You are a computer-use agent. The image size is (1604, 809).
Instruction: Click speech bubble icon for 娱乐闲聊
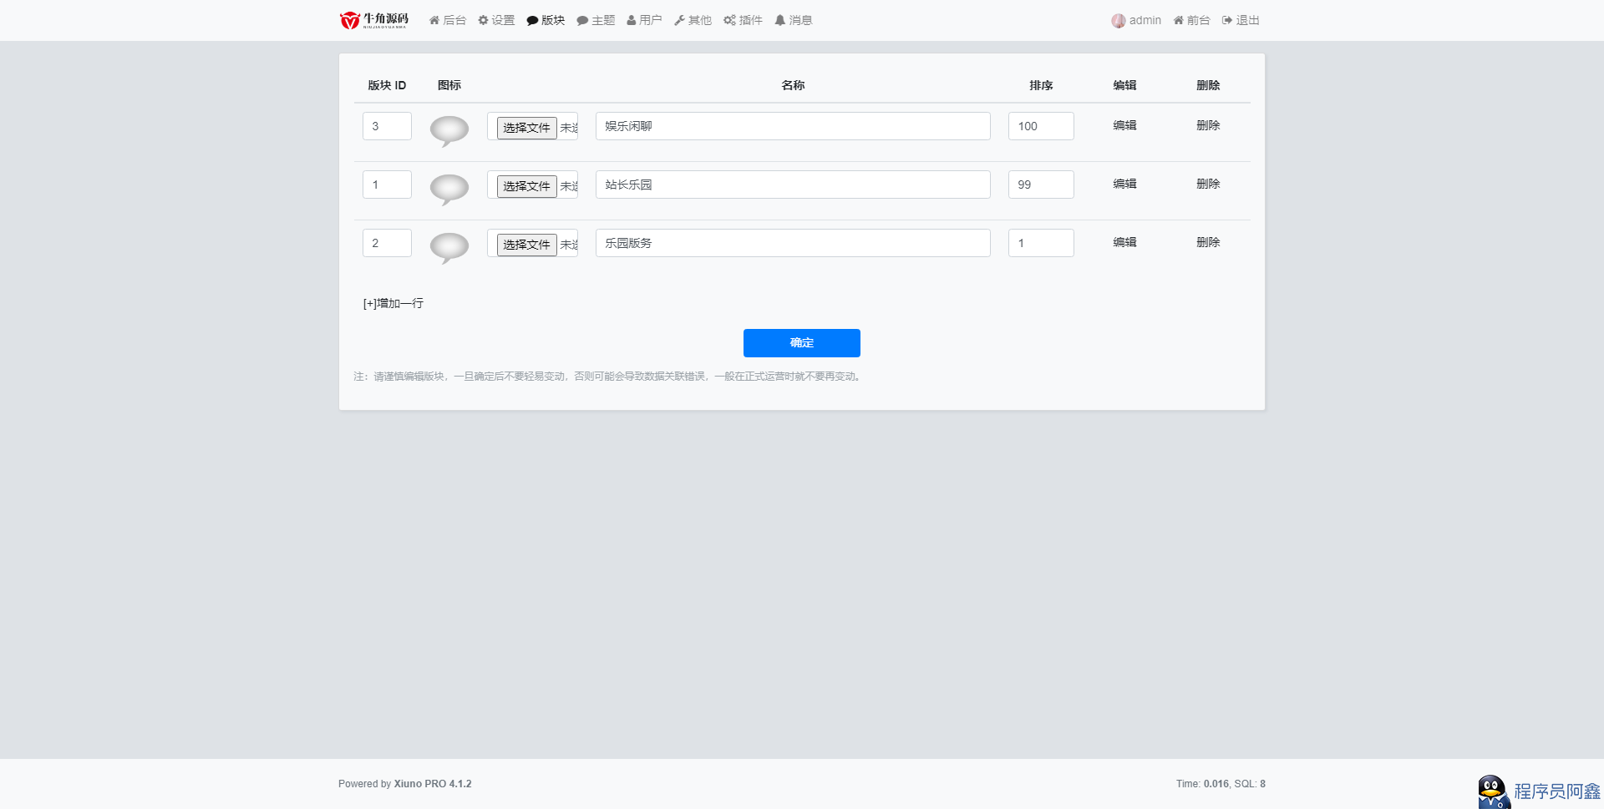(x=449, y=131)
